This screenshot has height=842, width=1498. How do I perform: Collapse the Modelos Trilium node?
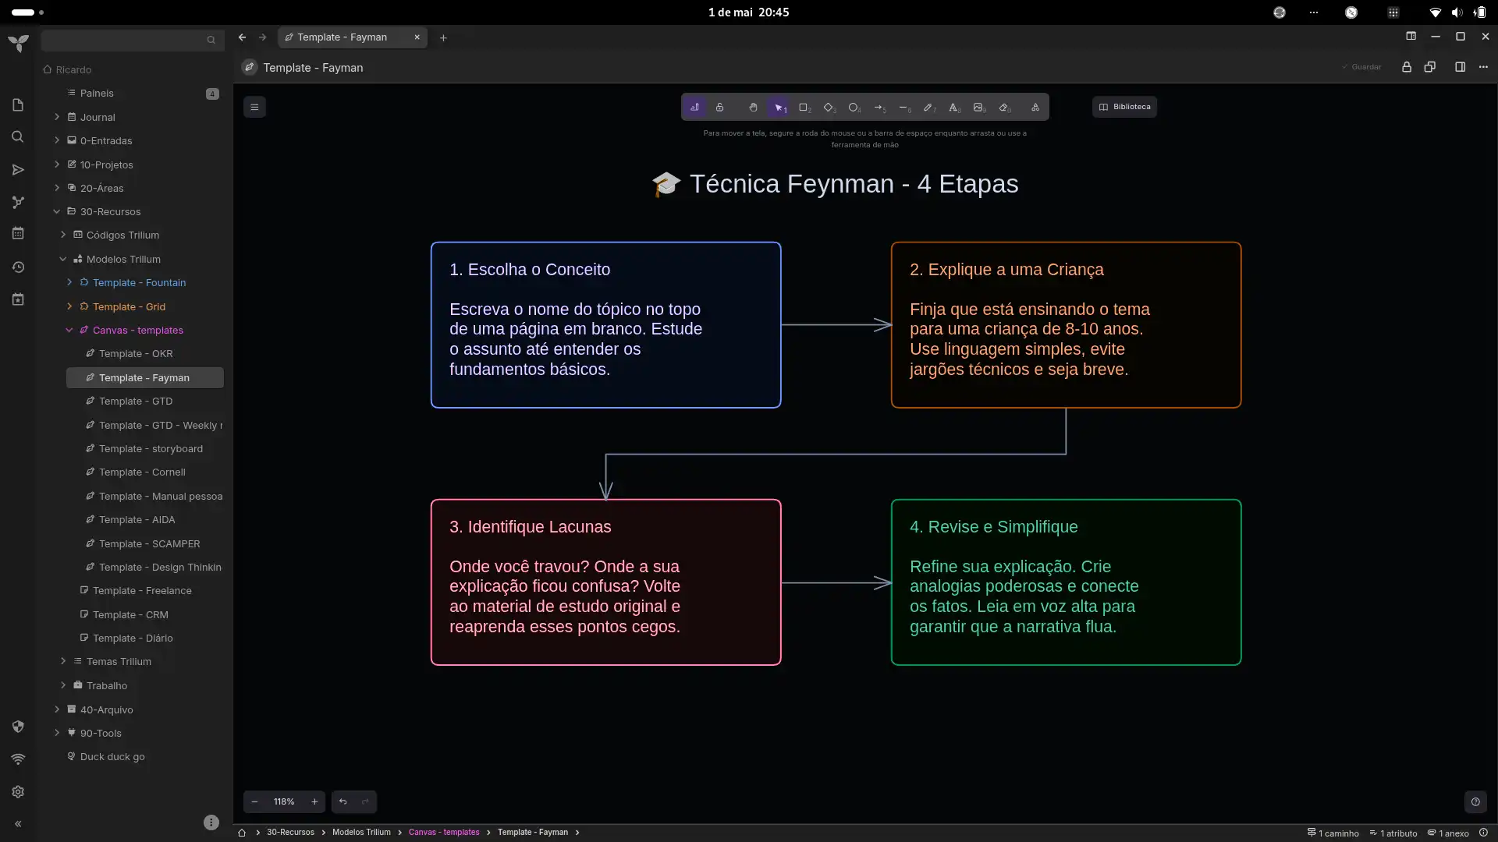point(63,259)
